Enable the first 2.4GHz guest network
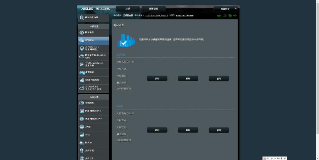Screen dimensions: 319x160 point(157,78)
